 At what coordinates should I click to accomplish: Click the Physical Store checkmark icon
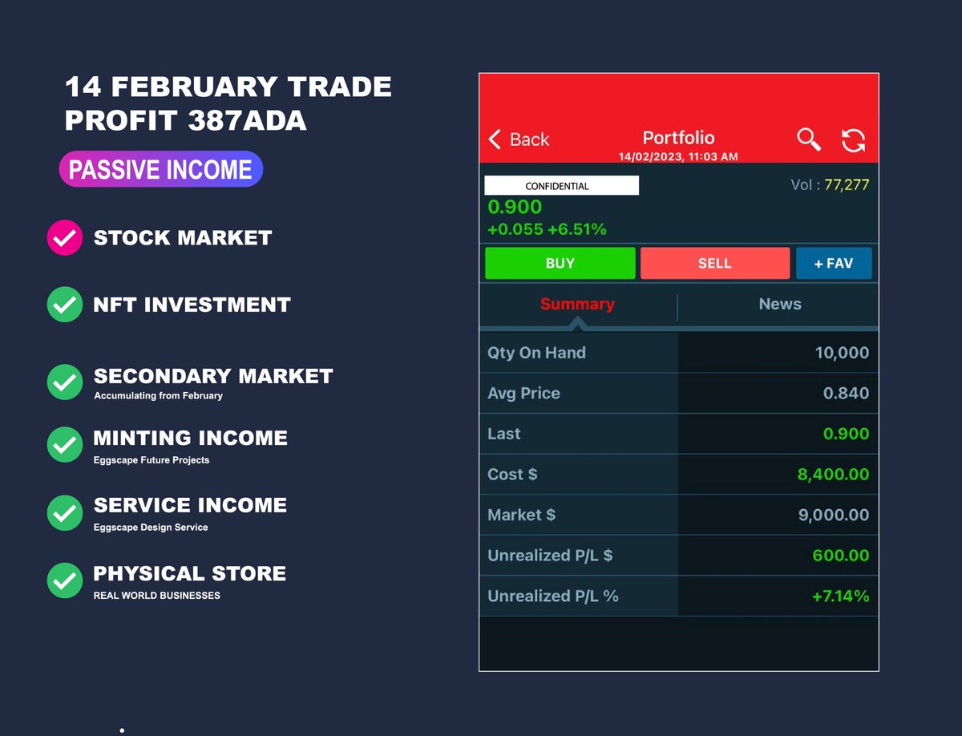65,580
